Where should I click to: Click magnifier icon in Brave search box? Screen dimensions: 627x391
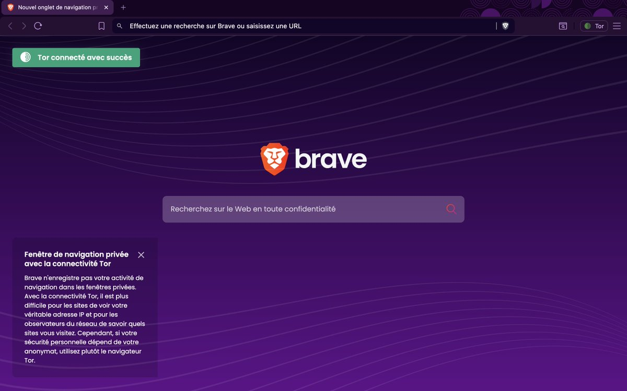[x=451, y=209]
